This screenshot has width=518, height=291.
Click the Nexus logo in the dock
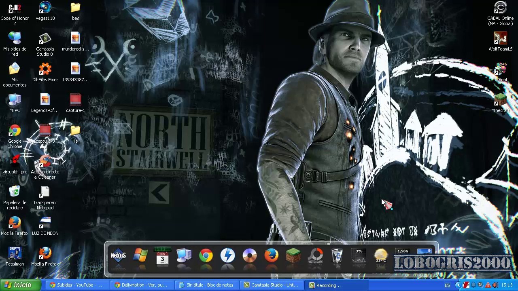119,255
